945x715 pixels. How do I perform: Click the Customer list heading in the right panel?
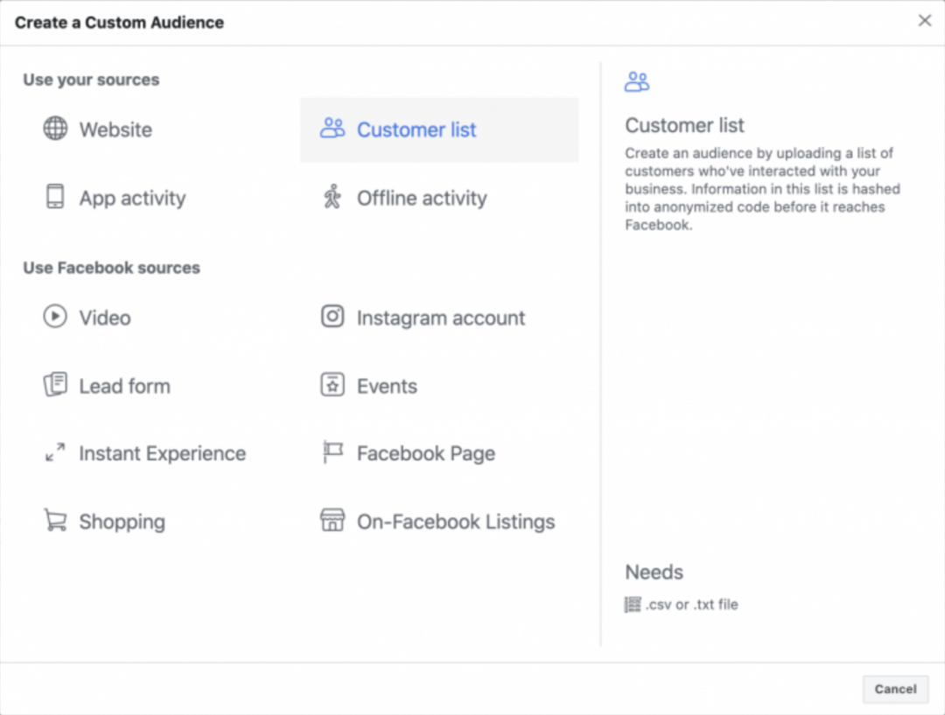click(x=684, y=125)
